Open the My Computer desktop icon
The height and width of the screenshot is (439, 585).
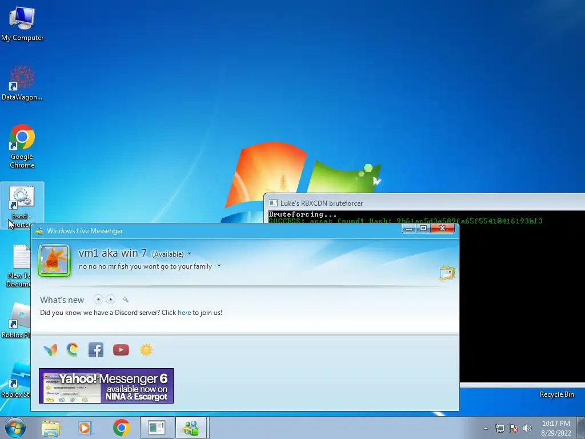coord(22,24)
